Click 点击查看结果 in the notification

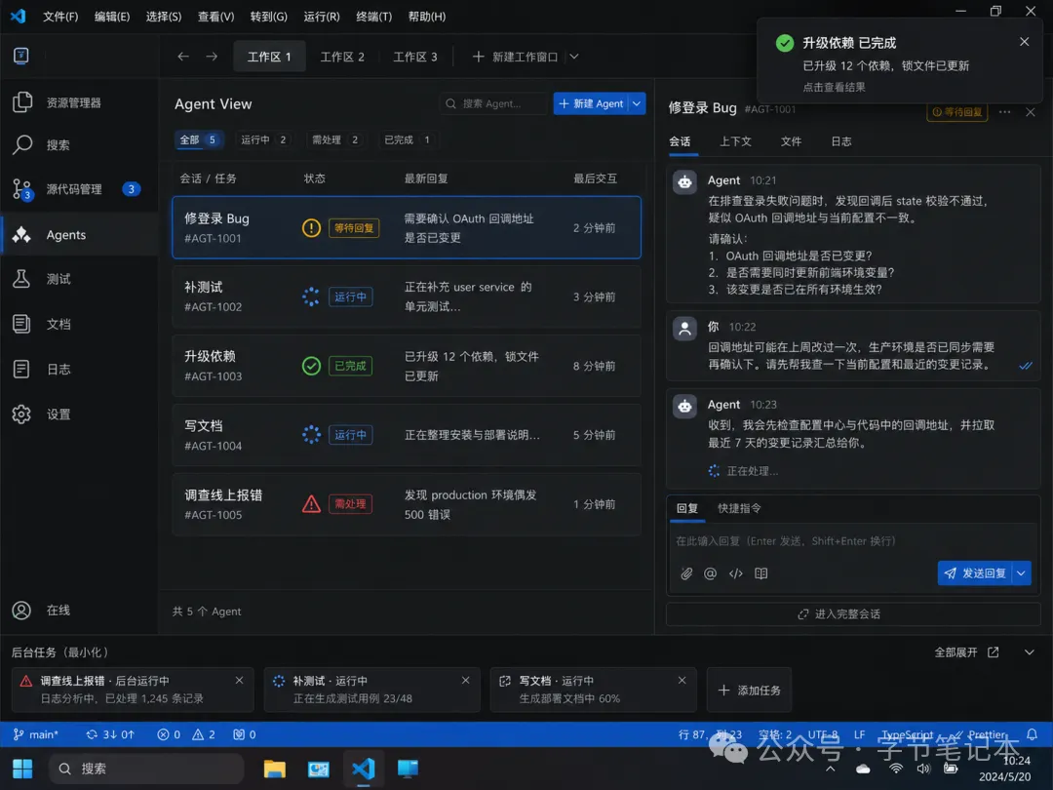(834, 88)
